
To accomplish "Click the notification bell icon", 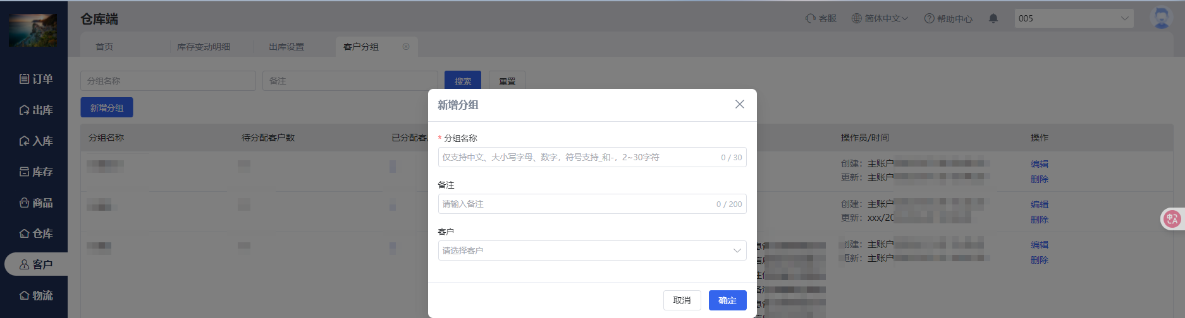I will tap(993, 18).
